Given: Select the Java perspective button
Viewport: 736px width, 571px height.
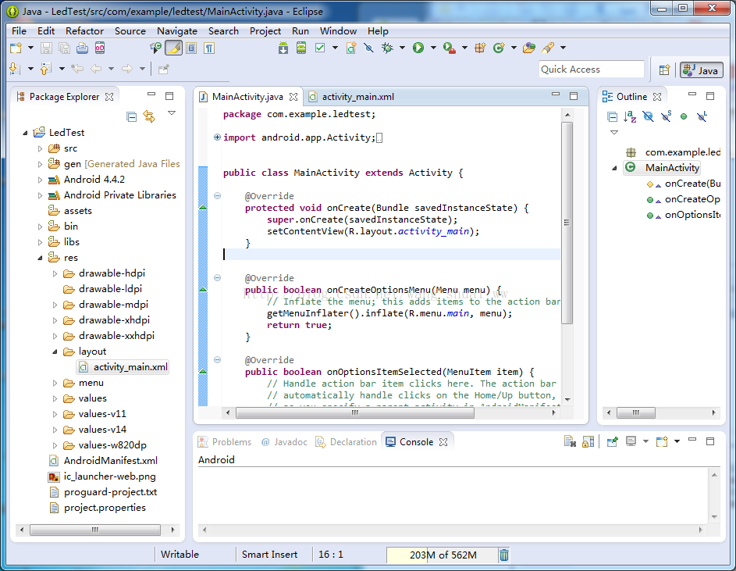Looking at the screenshot, I should (702, 70).
